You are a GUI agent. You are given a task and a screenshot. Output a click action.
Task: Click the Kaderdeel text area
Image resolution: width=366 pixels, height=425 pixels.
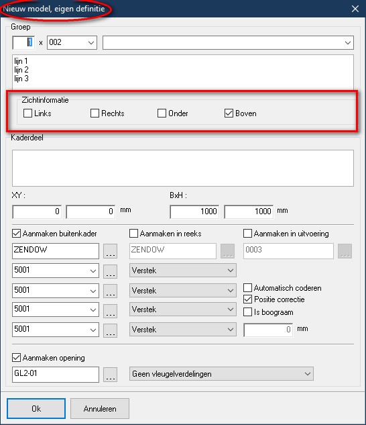click(183, 168)
